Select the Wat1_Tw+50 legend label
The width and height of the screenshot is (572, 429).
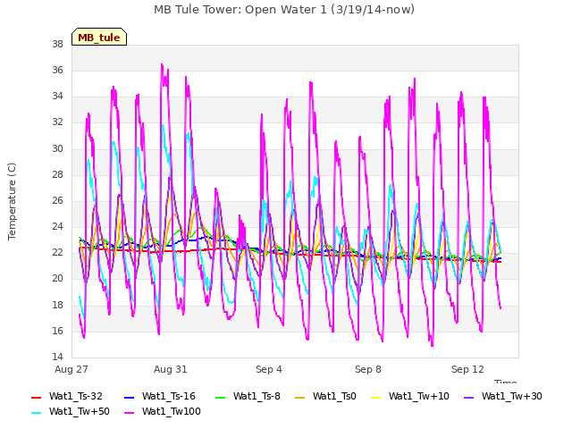tap(80, 411)
